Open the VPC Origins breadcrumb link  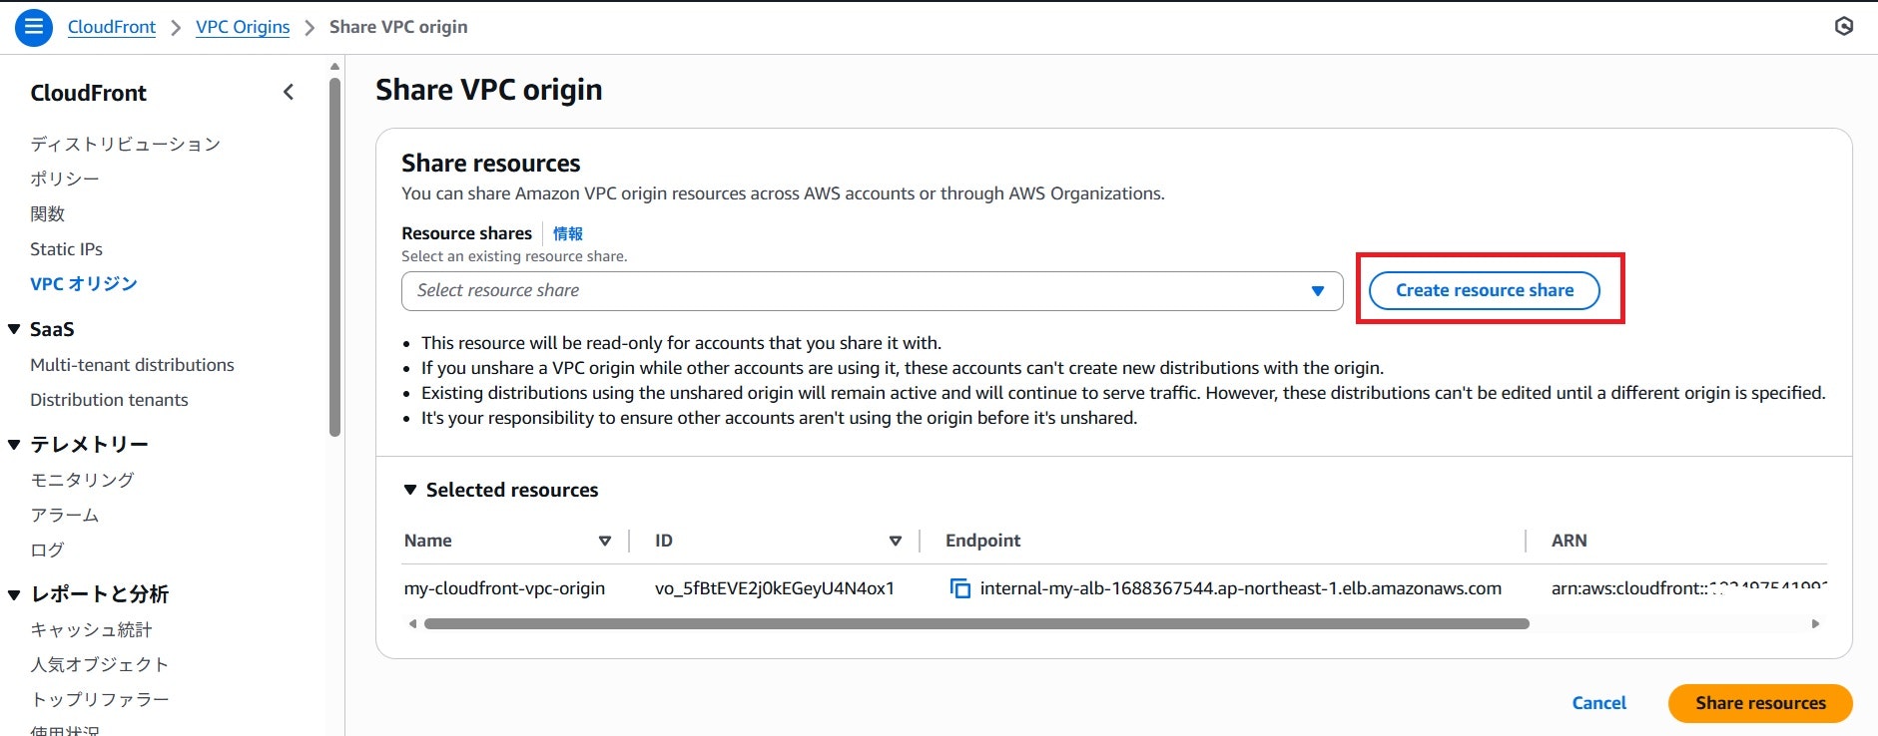click(243, 27)
